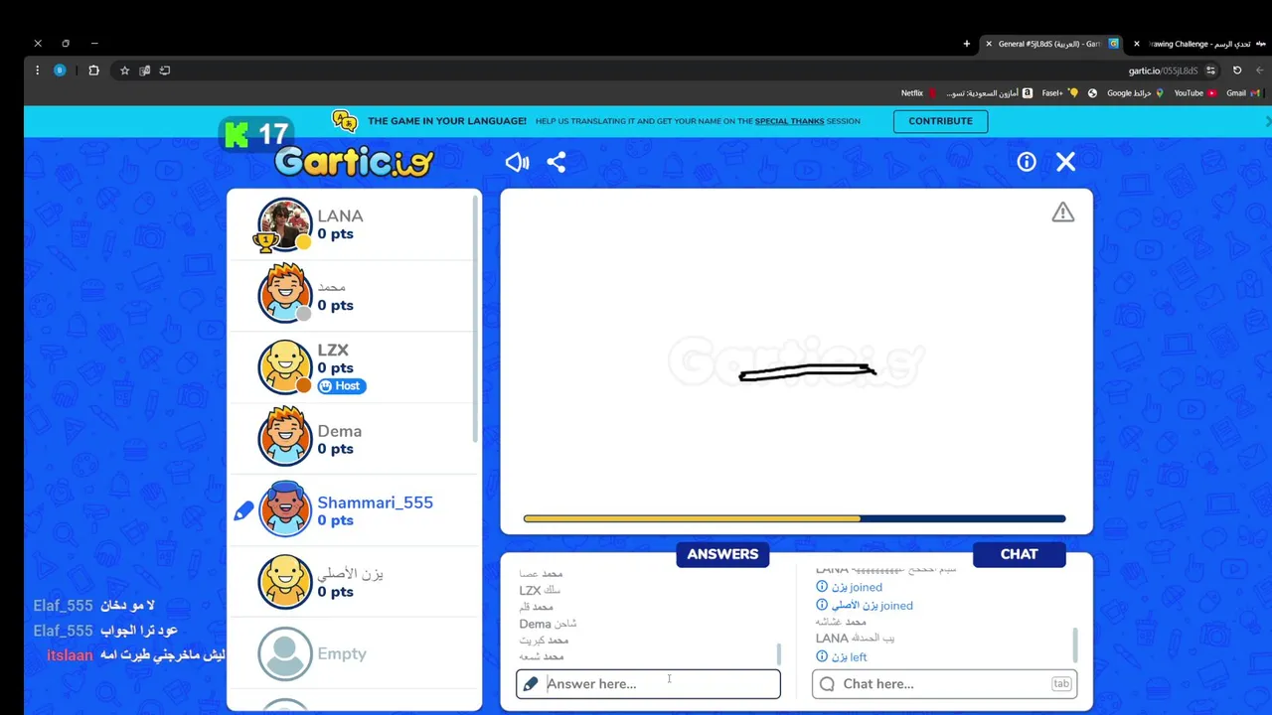Mute the game sound with speaker icon

[x=517, y=162]
